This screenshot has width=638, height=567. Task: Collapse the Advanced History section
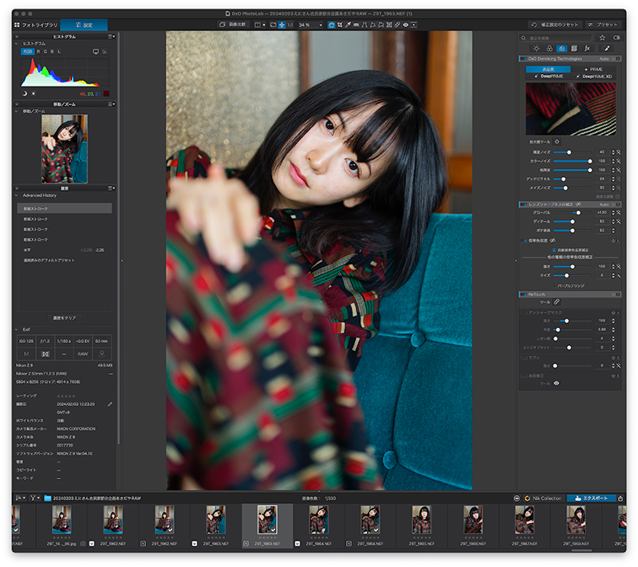point(17,195)
